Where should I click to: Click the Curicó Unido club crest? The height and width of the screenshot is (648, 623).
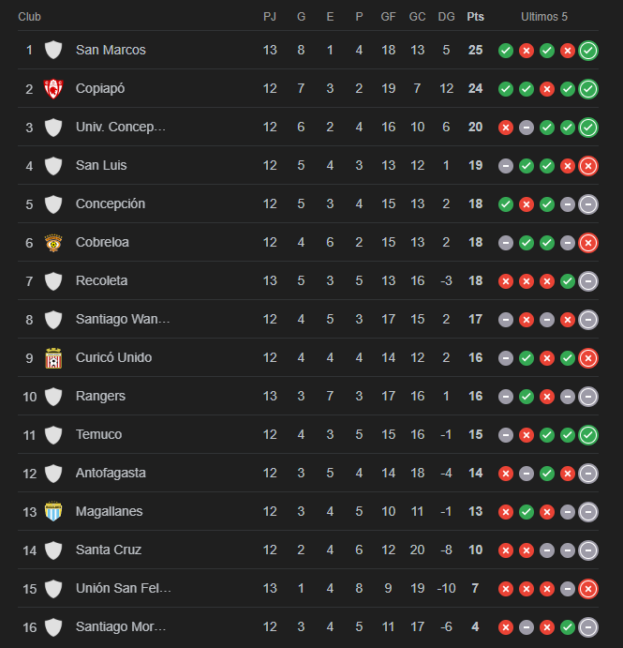coord(53,358)
